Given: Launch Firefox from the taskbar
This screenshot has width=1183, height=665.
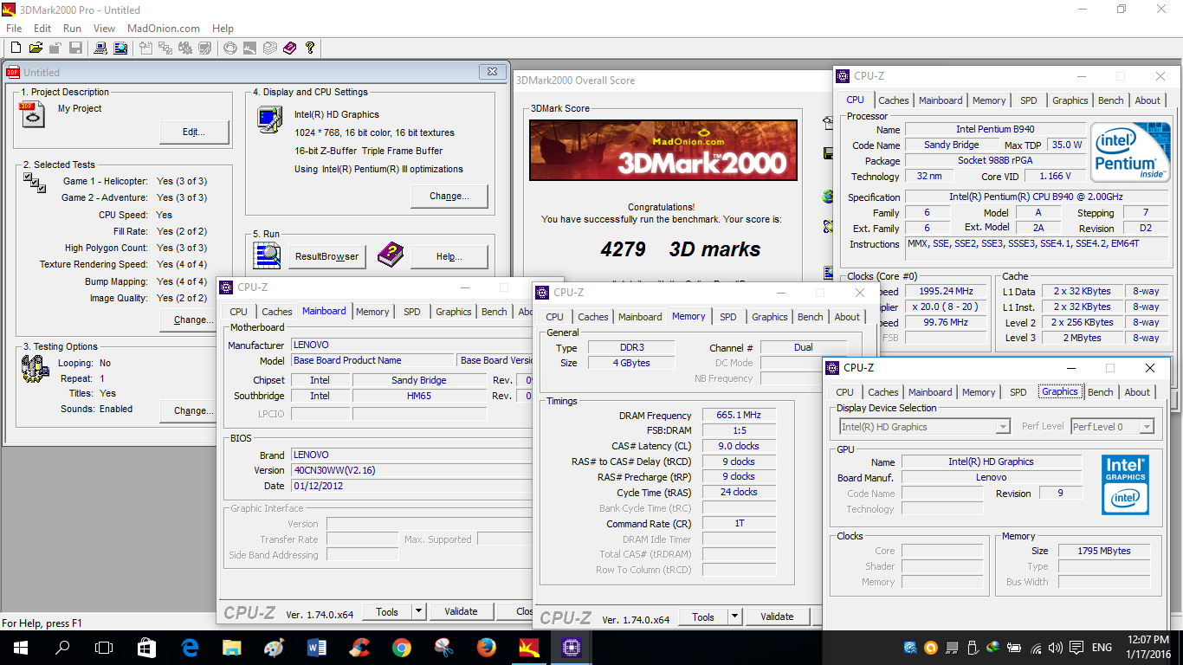Looking at the screenshot, I should point(486,647).
